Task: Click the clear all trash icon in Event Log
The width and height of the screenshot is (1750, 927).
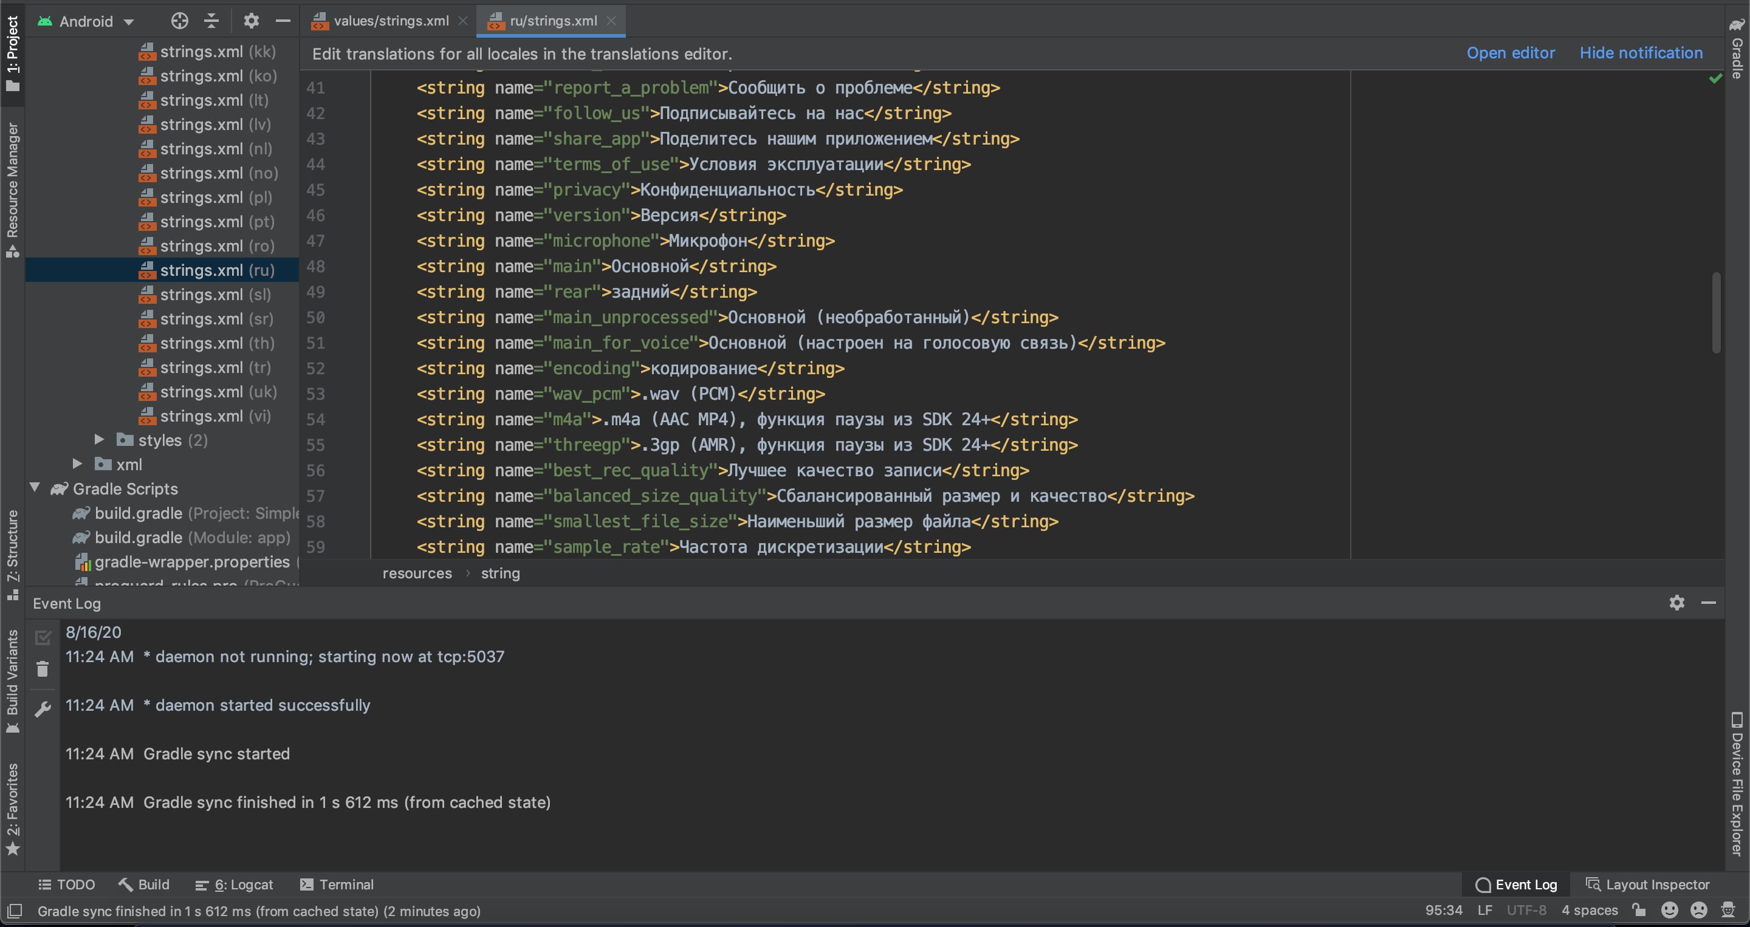Action: click(43, 669)
